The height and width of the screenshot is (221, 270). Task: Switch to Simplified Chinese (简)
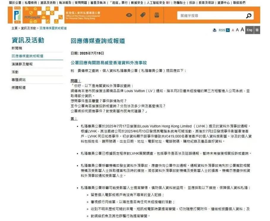[x=257, y=30]
